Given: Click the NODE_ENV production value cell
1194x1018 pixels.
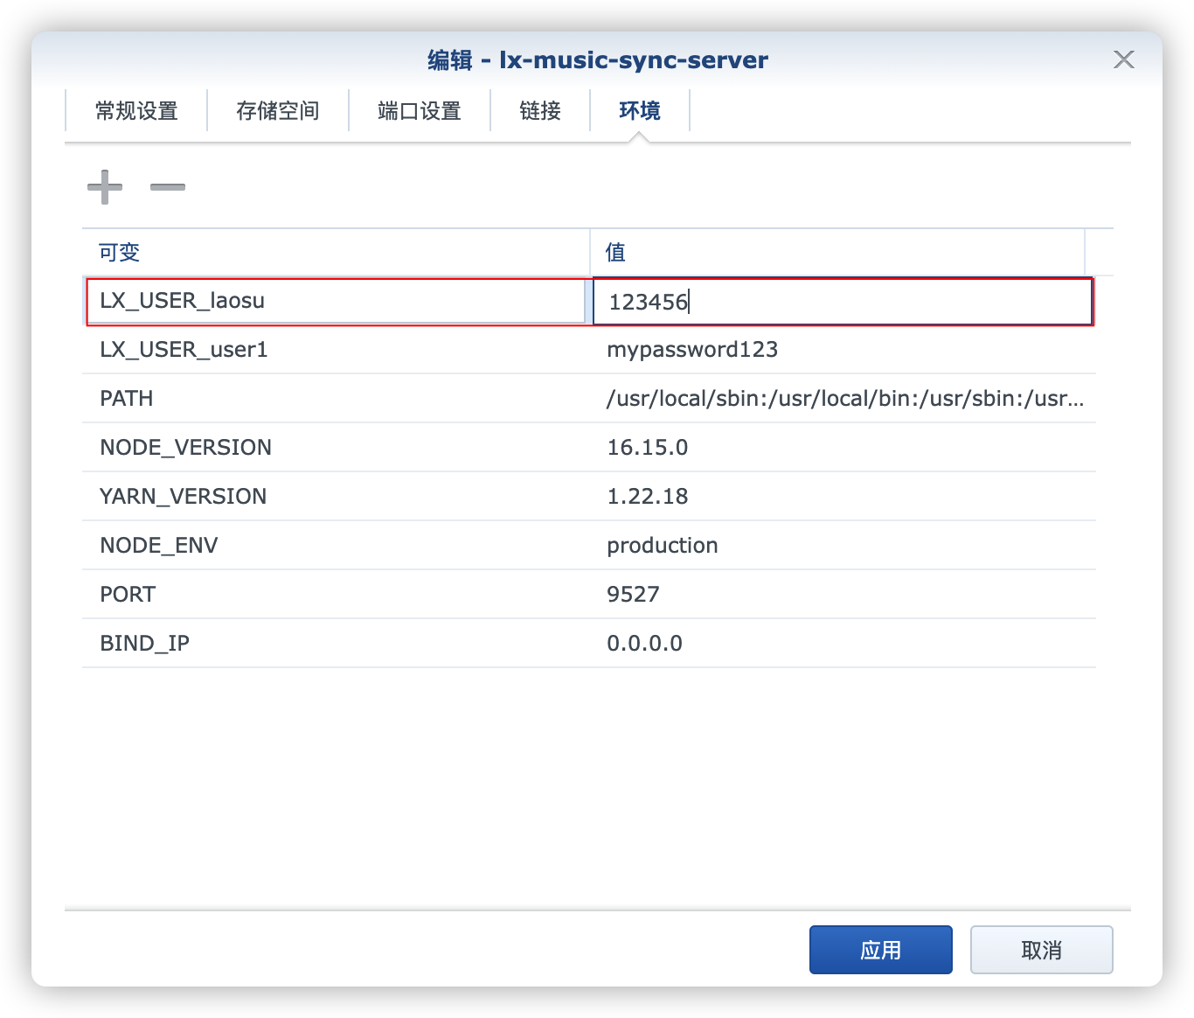Looking at the screenshot, I should pos(663,546).
